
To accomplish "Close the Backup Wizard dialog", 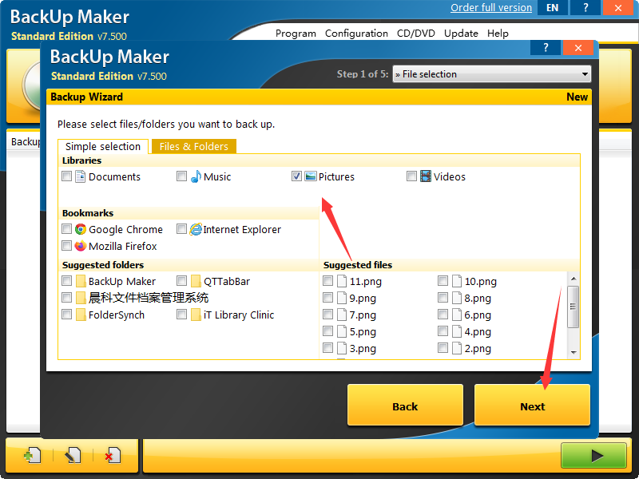I will [577, 48].
